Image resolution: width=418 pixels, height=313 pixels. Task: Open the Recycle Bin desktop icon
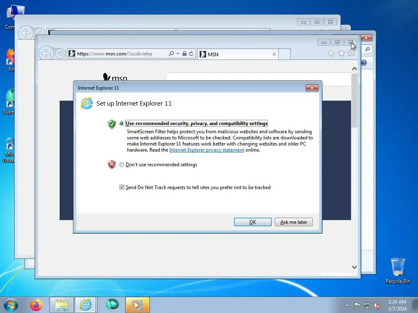(x=398, y=271)
